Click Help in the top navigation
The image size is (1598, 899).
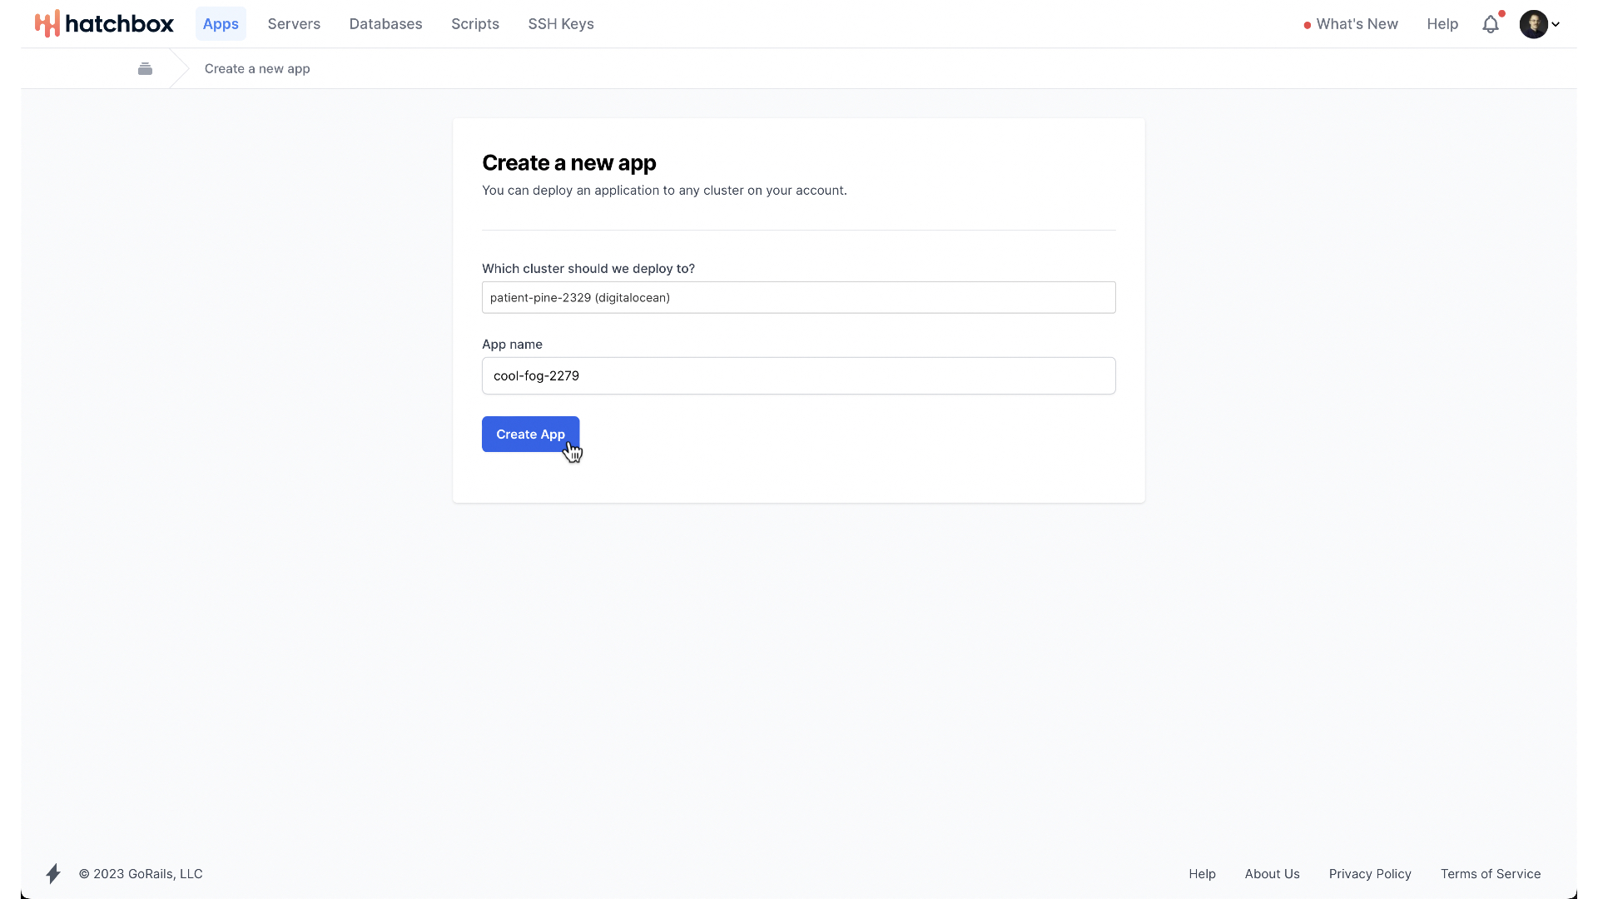[x=1442, y=24]
